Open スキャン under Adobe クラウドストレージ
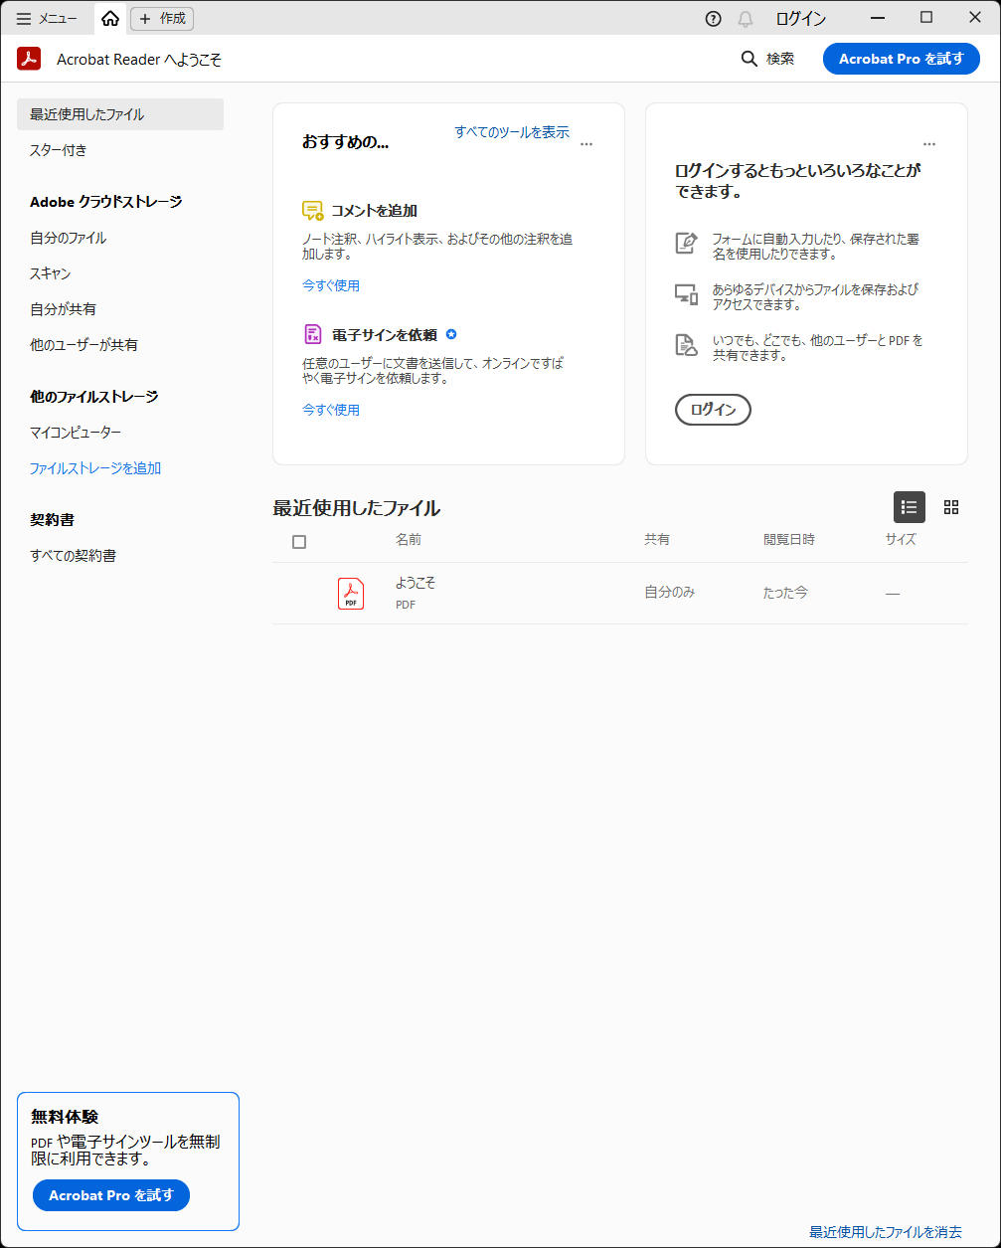1001x1248 pixels. [50, 272]
